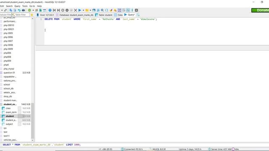Open the Run query dropdown arrow

click(83, 10)
